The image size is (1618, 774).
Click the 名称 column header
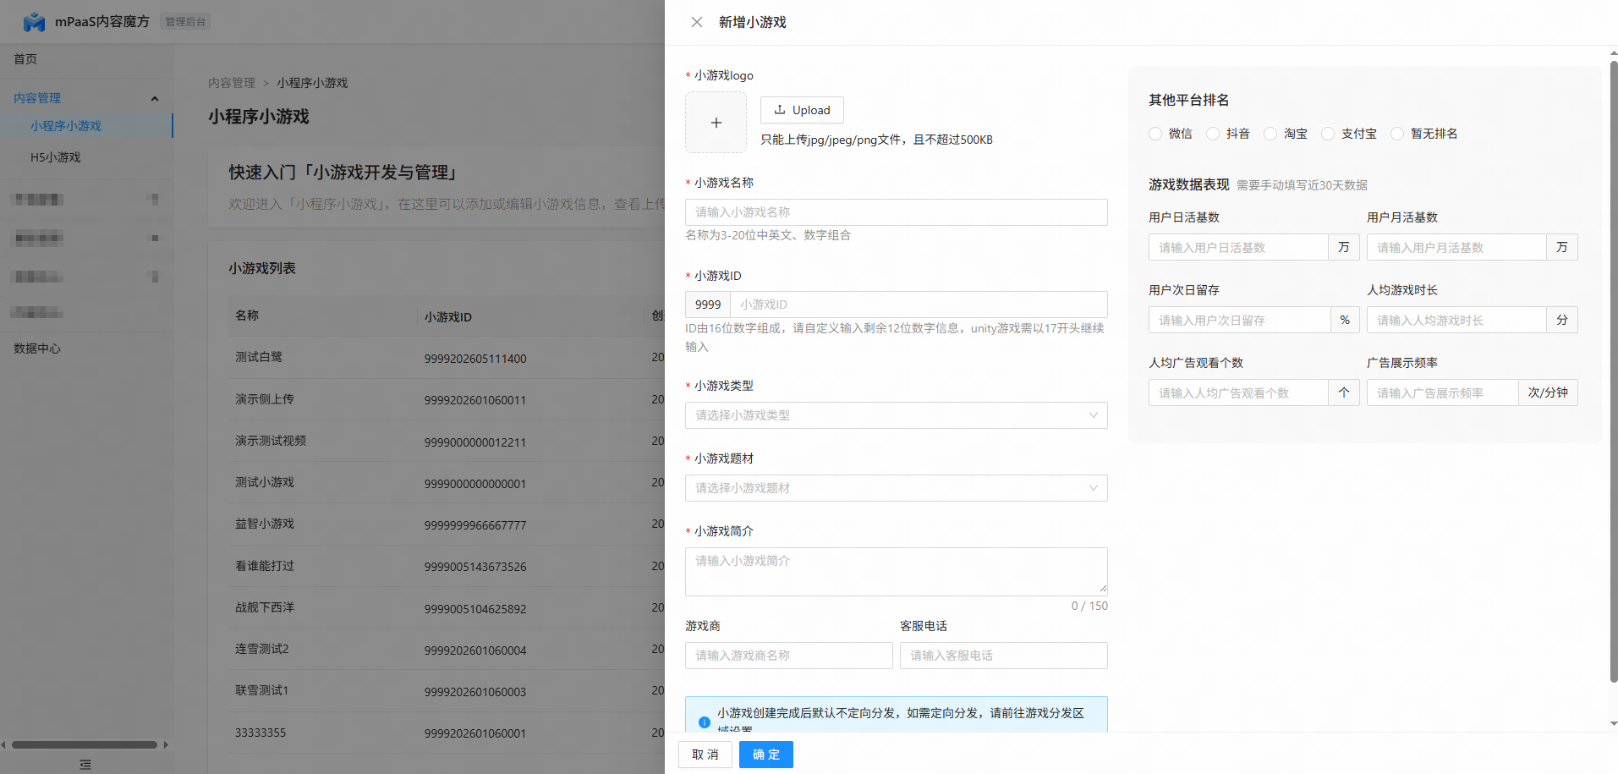[x=247, y=316]
